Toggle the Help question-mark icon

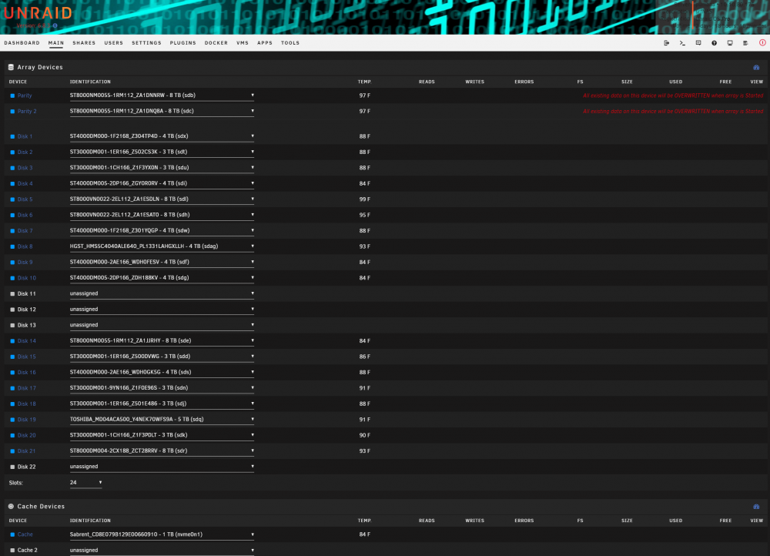pos(714,43)
